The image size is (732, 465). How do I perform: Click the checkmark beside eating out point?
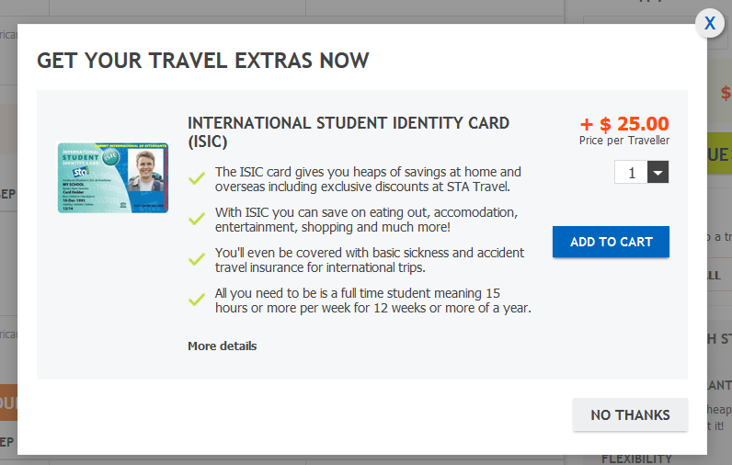point(196,218)
